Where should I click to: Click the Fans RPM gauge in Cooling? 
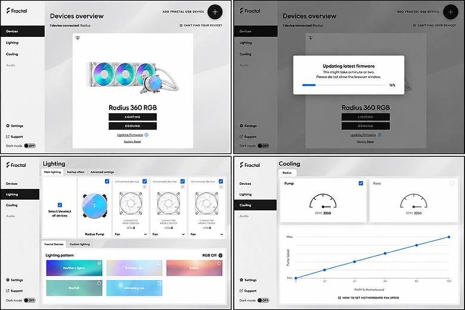pos(414,201)
